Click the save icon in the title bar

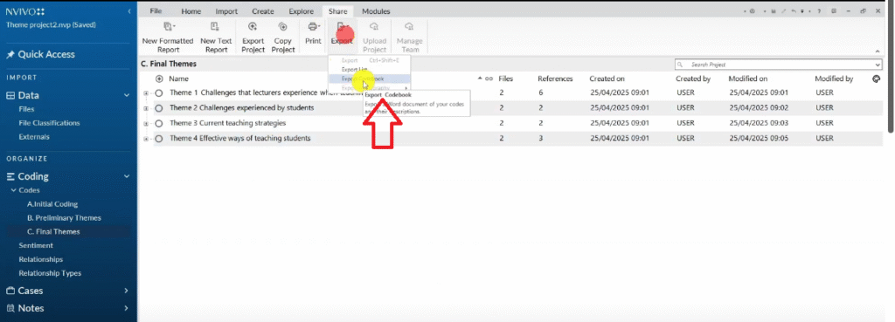click(x=774, y=11)
